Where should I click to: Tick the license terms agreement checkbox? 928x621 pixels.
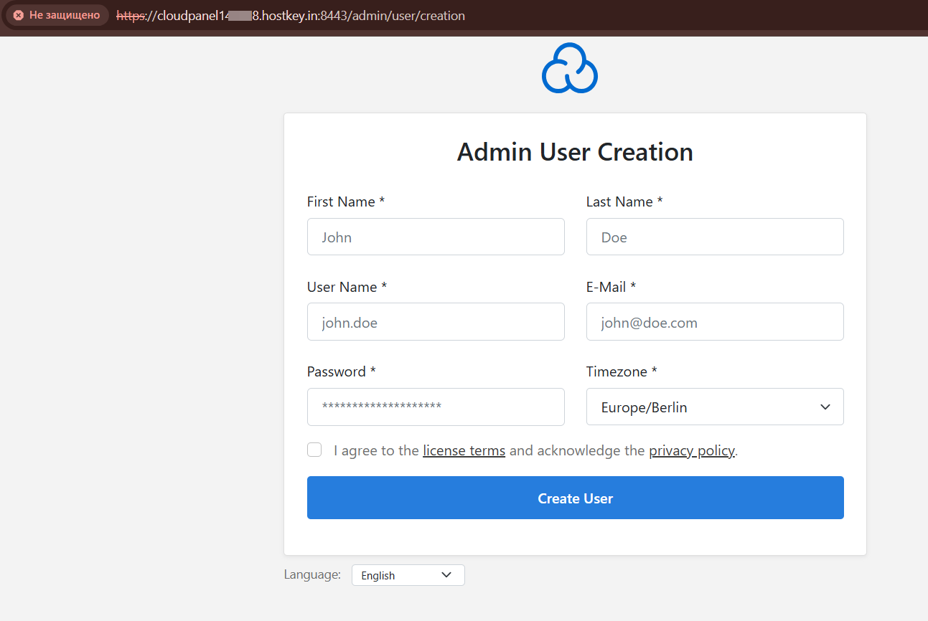(x=314, y=450)
